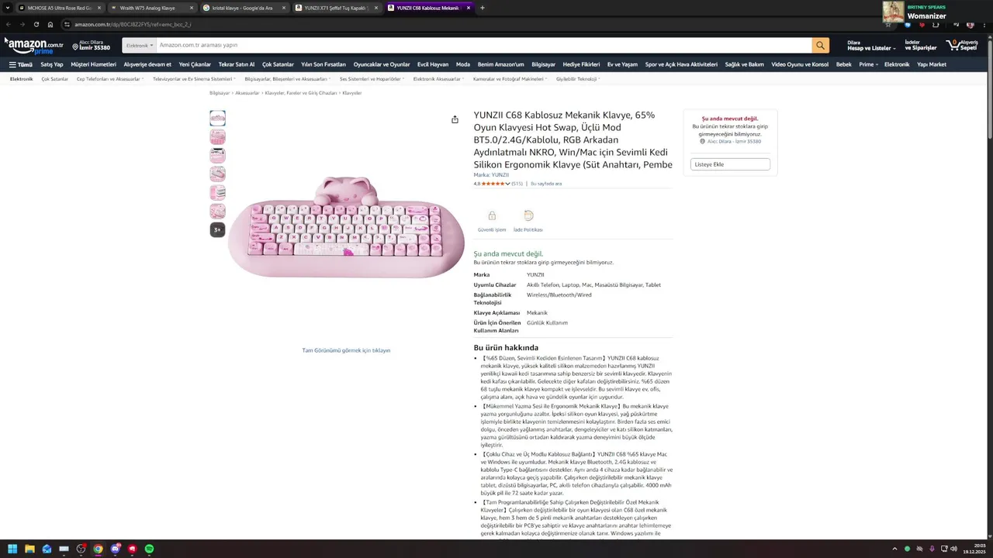
Task: Open Çok Satanlar in Elektronik subnav
Action: click(54, 79)
